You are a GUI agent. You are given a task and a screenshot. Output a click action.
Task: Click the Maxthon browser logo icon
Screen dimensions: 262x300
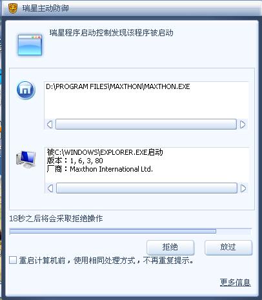(x=26, y=90)
